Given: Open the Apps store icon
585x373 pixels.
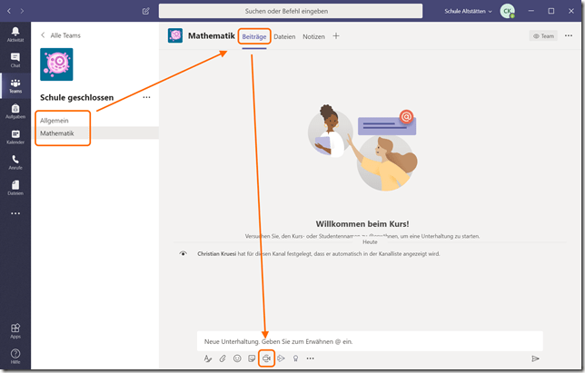Looking at the screenshot, I should 15,331.
